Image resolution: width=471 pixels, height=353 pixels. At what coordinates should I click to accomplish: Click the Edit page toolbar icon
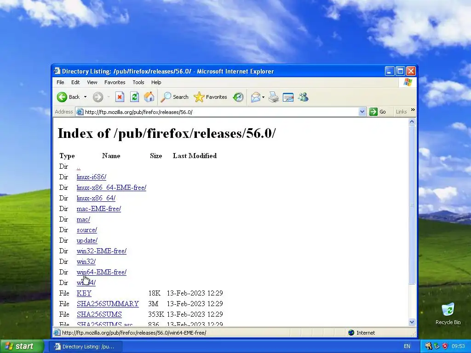pos(288,97)
